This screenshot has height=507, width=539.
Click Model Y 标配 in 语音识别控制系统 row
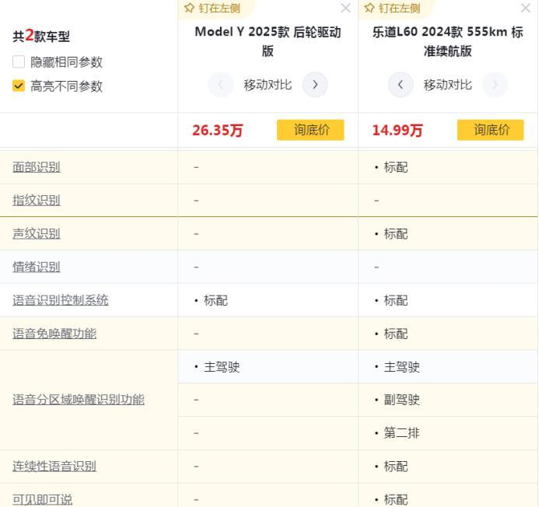[x=215, y=301]
